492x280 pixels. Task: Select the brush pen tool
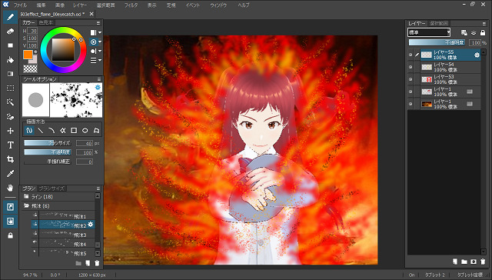coord(10,17)
